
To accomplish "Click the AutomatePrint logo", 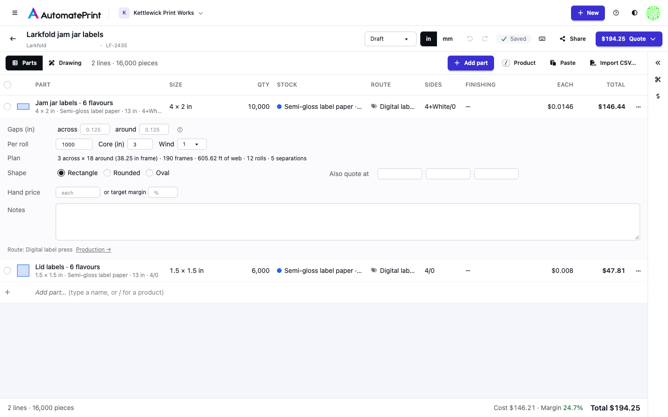I will pos(64,13).
